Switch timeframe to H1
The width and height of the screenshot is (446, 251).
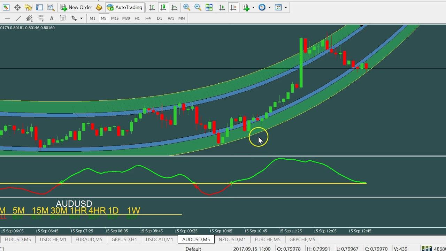137,18
